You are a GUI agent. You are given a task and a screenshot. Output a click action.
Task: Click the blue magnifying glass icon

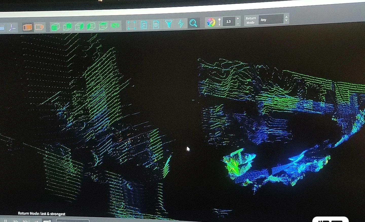click(193, 23)
